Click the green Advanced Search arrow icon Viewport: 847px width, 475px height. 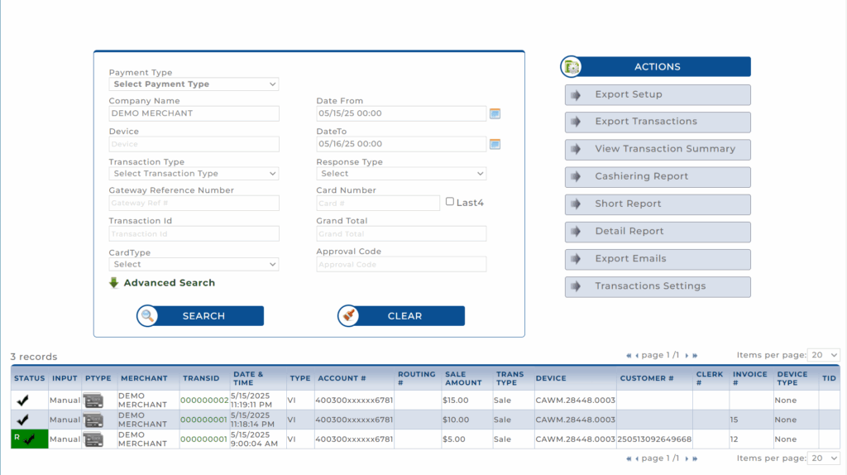coord(114,283)
